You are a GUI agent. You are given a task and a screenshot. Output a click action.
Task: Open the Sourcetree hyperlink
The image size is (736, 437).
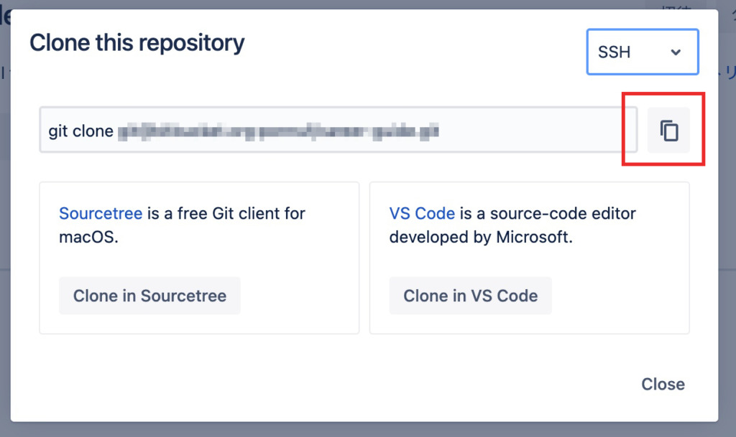pos(101,213)
